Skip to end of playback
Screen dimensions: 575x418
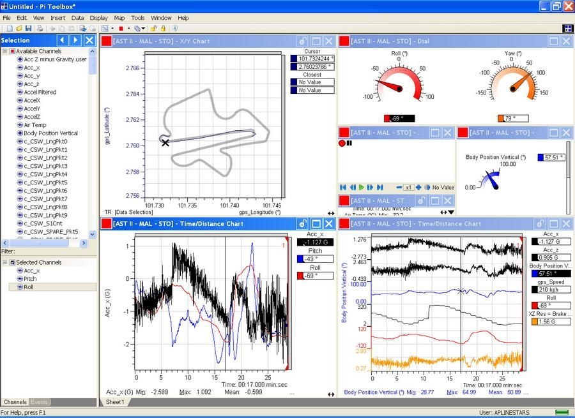tap(380, 187)
